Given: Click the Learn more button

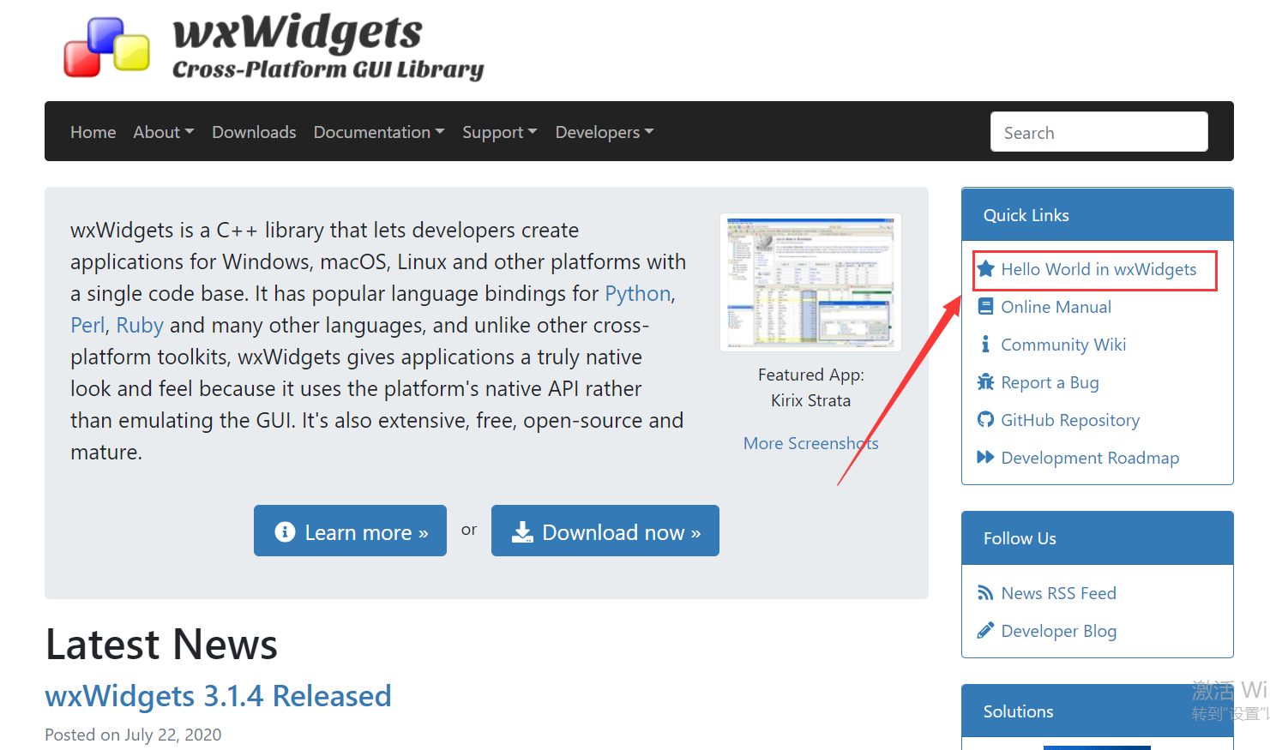Looking at the screenshot, I should (x=350, y=531).
